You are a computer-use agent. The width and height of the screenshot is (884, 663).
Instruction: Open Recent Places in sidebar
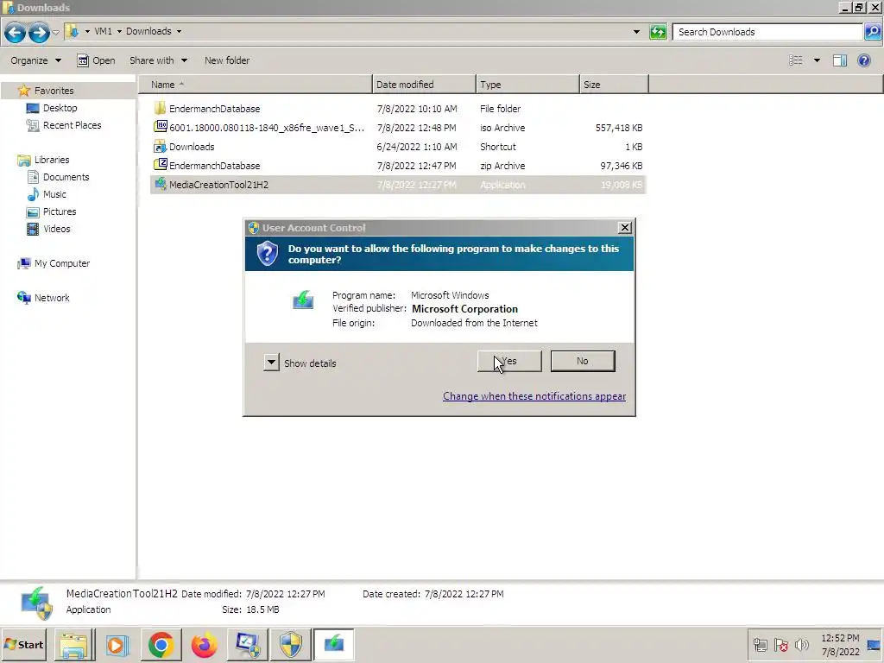click(x=72, y=125)
